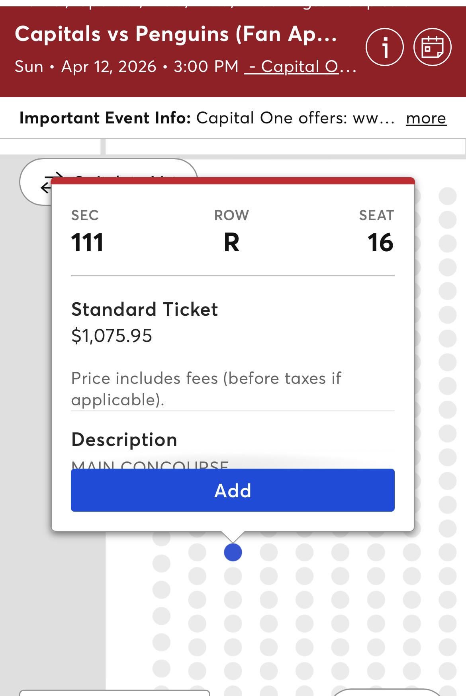Expand Important Event Info with more

click(426, 118)
